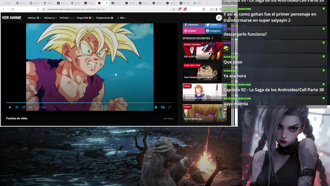Share on the Twitter button
330x186 pixels.
click(x=216, y=25)
